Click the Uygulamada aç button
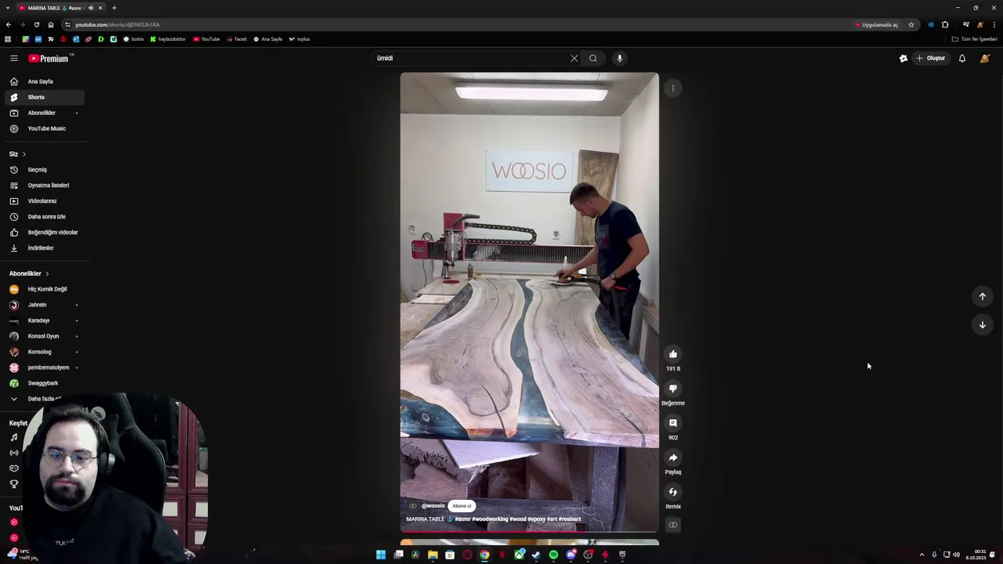This screenshot has height=564, width=1003. coord(877,25)
